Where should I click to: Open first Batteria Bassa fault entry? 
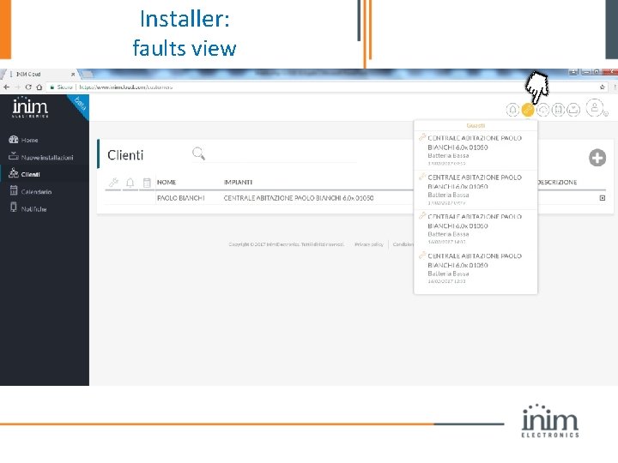(x=476, y=150)
